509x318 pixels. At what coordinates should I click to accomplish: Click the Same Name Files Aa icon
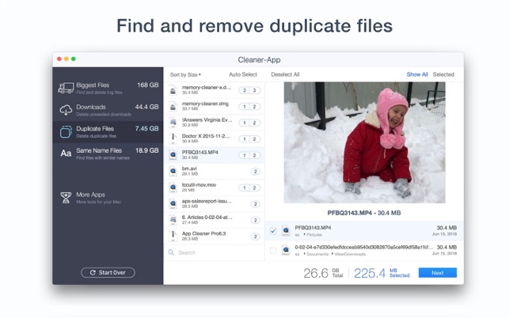click(x=66, y=153)
